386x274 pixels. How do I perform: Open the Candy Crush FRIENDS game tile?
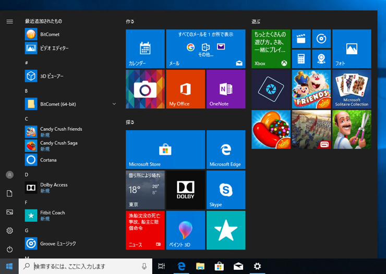(x=311, y=89)
